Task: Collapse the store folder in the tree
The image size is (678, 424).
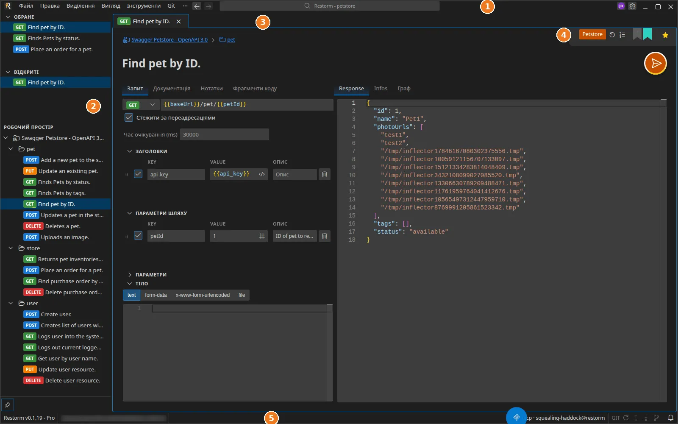Action: (x=11, y=248)
